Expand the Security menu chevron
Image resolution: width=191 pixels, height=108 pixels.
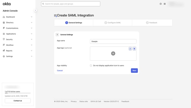(32, 39)
